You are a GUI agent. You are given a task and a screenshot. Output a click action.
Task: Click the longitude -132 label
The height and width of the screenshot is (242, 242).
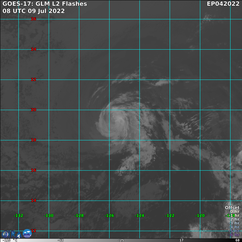[x=18, y=216]
